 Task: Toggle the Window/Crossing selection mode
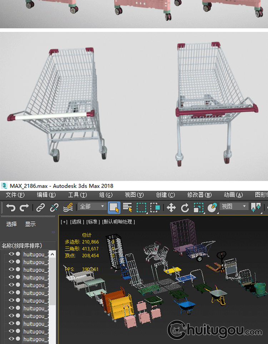155,207
